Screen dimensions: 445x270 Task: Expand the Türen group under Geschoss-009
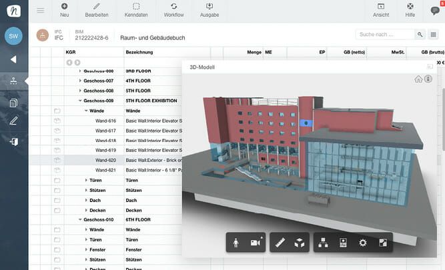click(x=86, y=180)
